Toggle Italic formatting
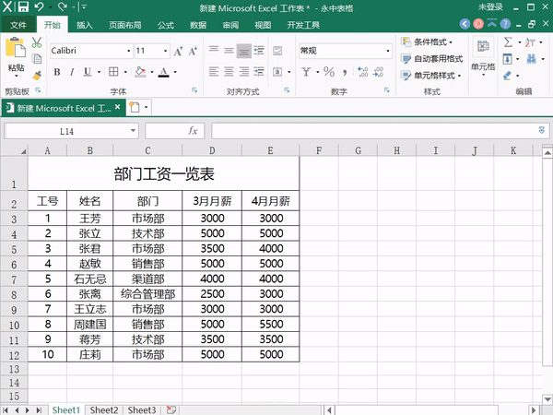 tap(72, 72)
